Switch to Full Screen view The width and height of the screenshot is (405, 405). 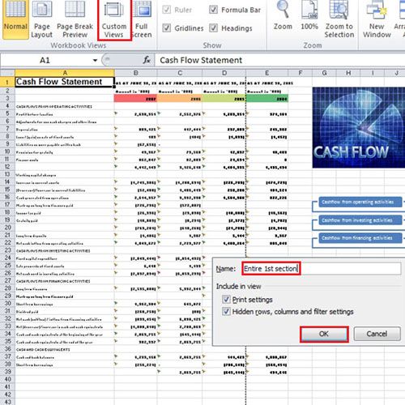142,19
